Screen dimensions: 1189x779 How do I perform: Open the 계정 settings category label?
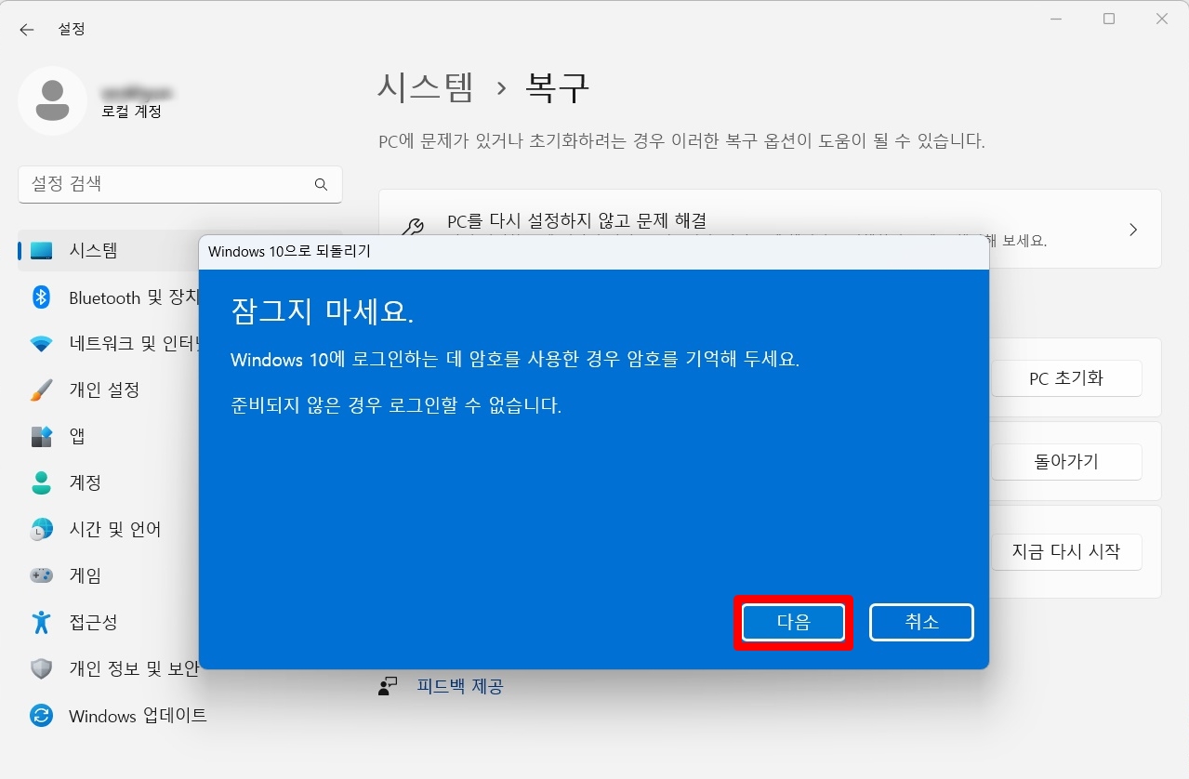[86, 482]
